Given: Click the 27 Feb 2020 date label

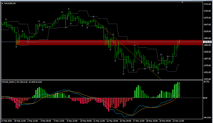Looking at the screenshot, I should (x=6, y=121).
